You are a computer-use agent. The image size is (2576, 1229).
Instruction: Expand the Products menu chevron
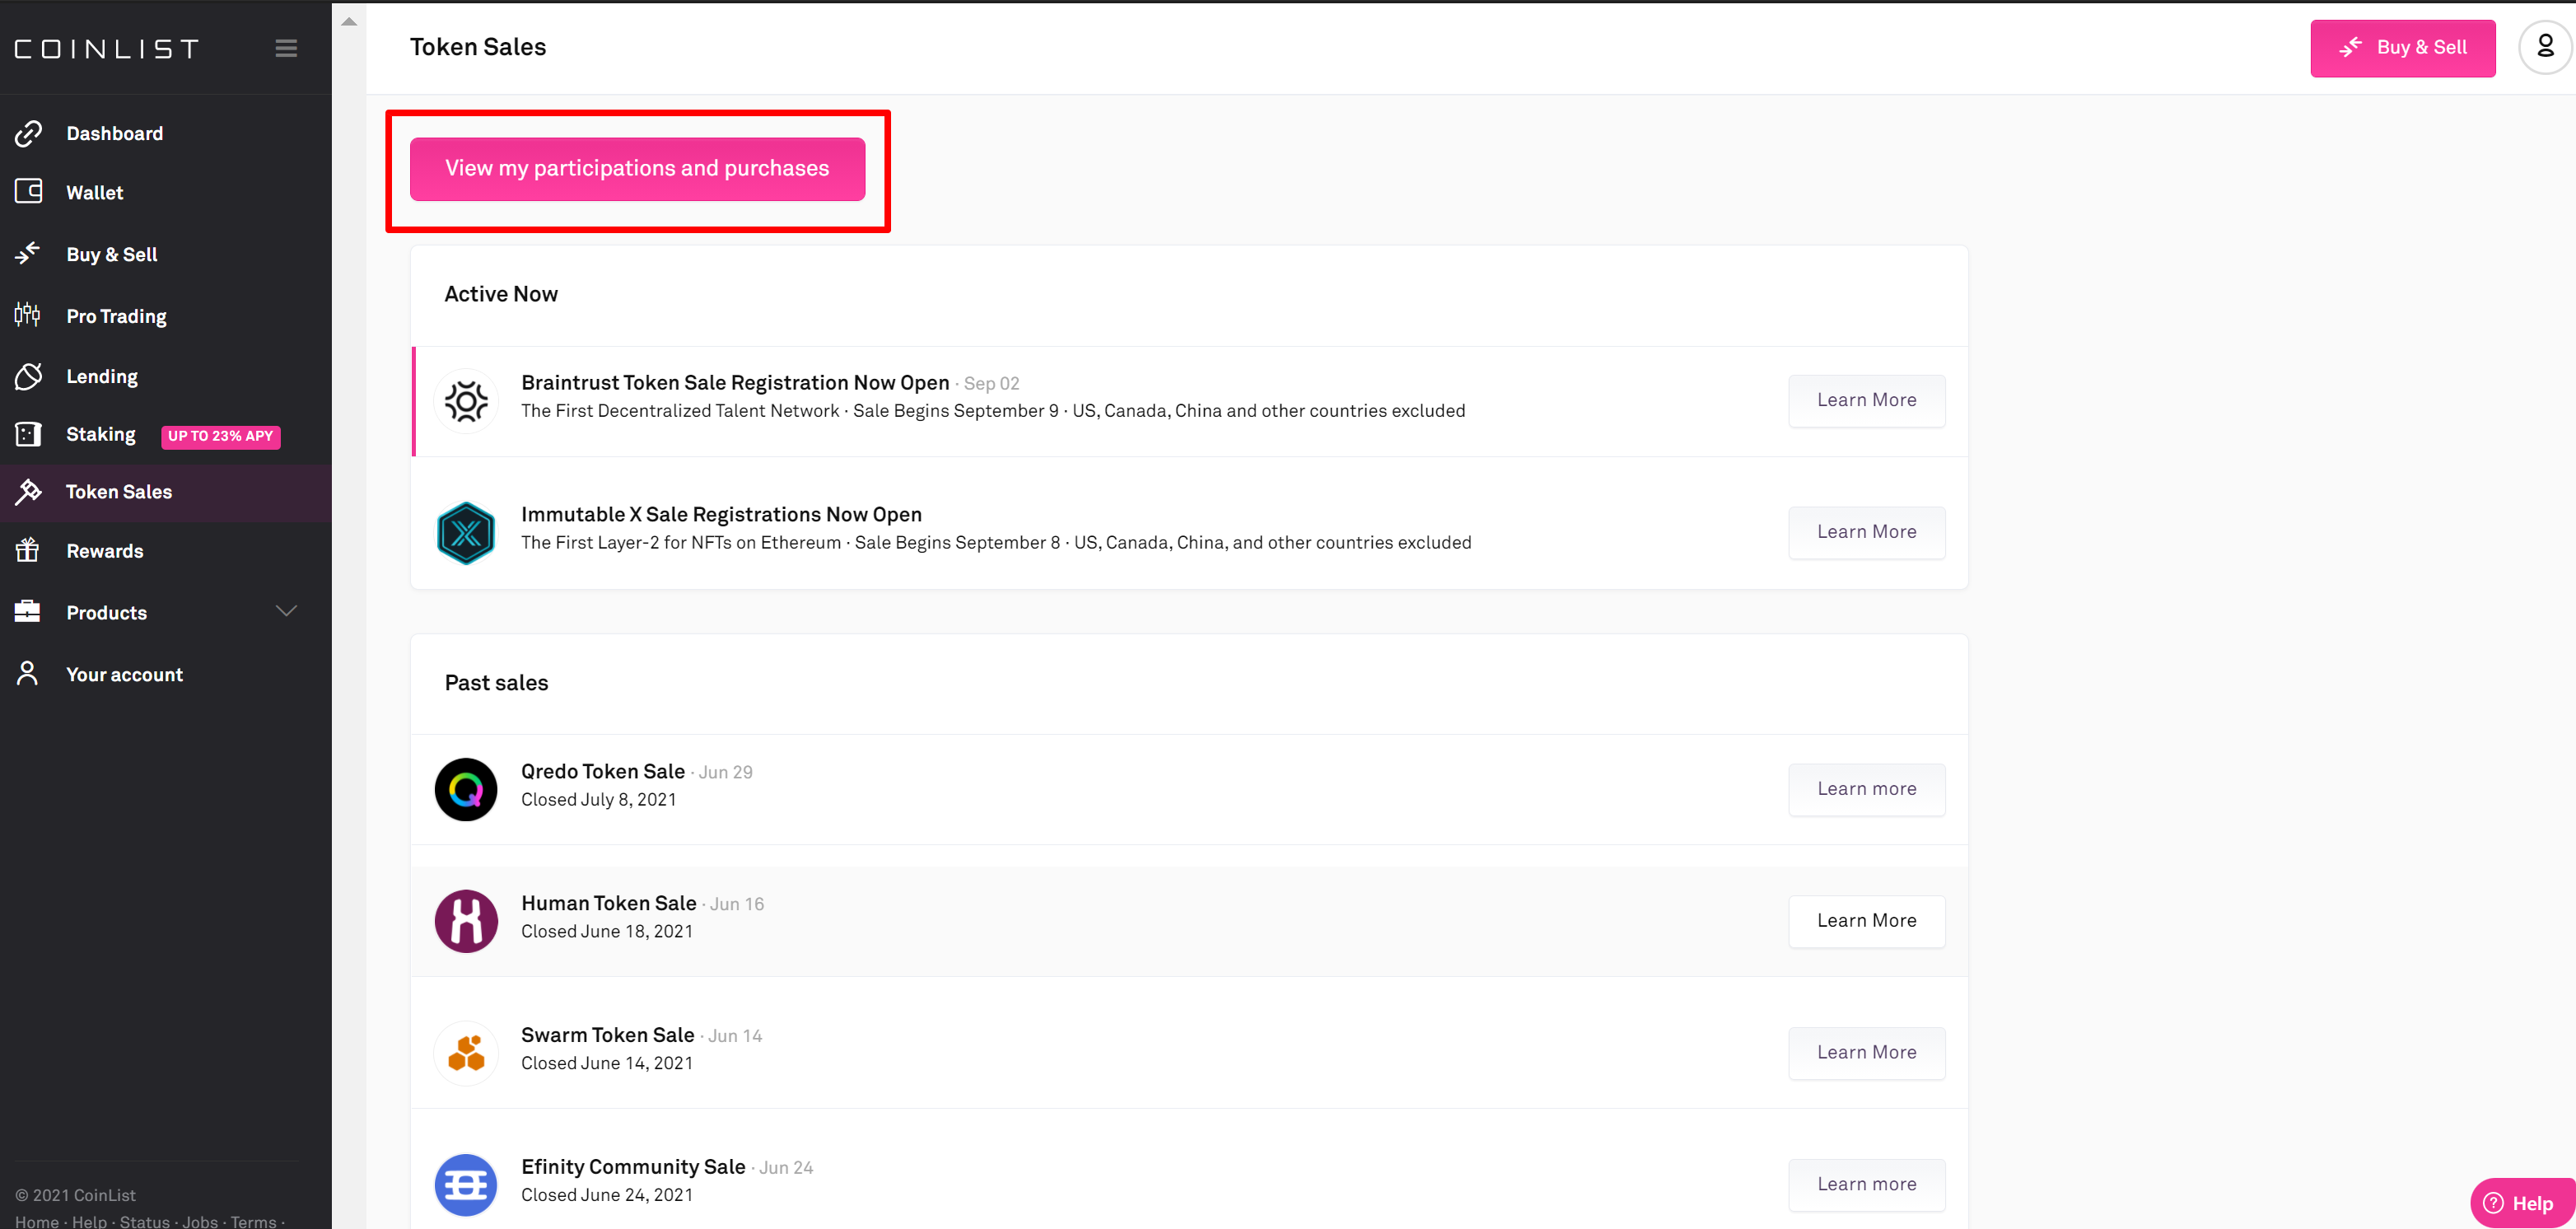click(x=286, y=611)
